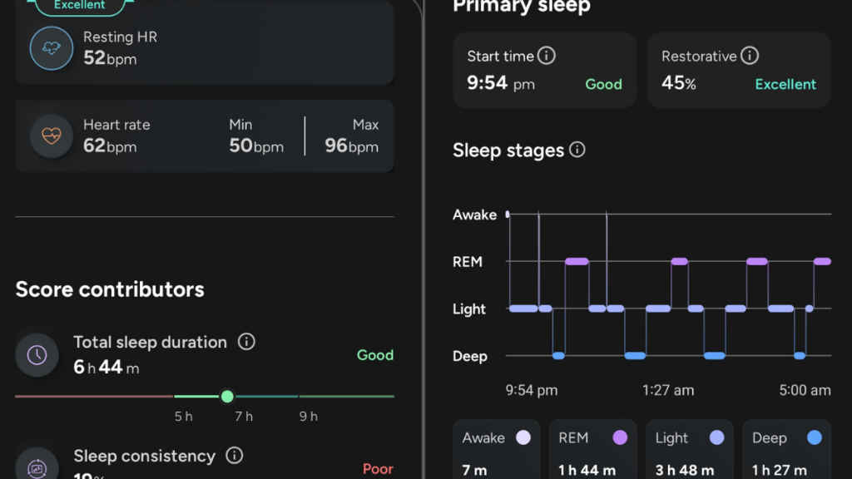Click the green sleep duration slider marker
Screen dimensions: 852x479
coord(227,397)
